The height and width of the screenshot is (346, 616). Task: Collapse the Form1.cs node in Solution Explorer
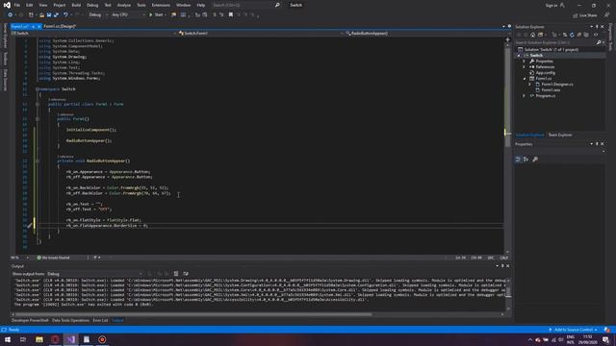pyautogui.click(x=524, y=79)
